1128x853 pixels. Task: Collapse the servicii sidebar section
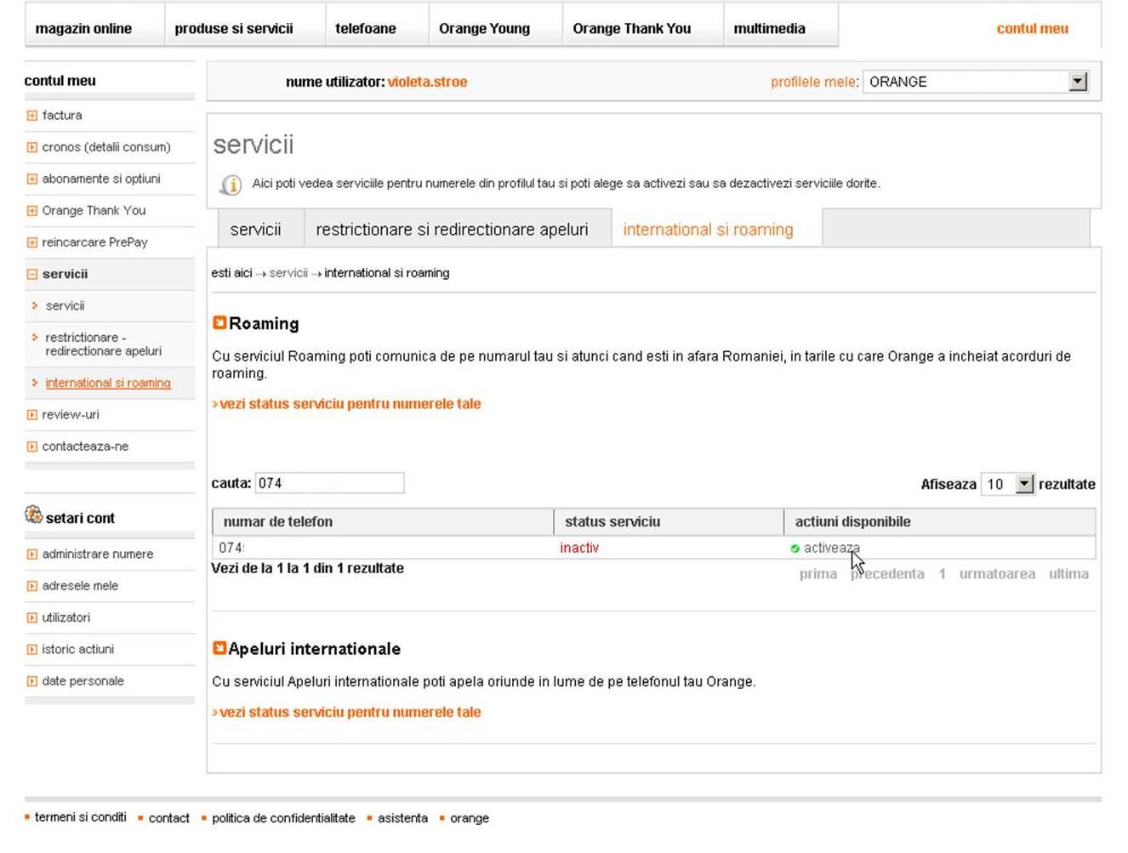coord(31,274)
